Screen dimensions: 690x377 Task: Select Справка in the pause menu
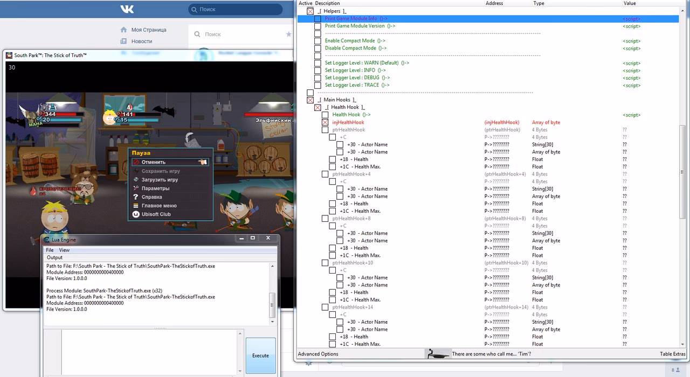click(151, 197)
